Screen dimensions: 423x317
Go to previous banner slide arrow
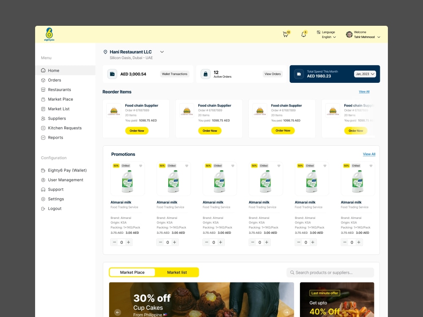(118, 312)
